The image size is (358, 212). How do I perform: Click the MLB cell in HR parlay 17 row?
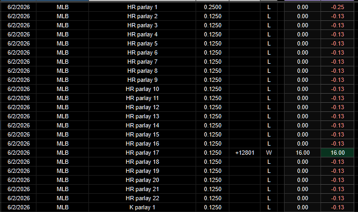pyautogui.click(x=63, y=153)
